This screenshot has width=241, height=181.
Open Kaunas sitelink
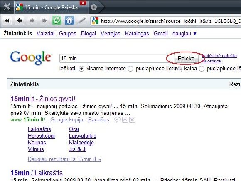click(x=37, y=143)
